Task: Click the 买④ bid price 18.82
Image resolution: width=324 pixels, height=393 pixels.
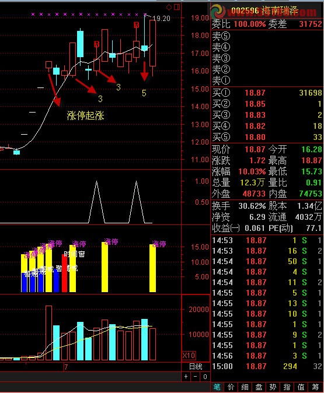Action: click(x=255, y=126)
